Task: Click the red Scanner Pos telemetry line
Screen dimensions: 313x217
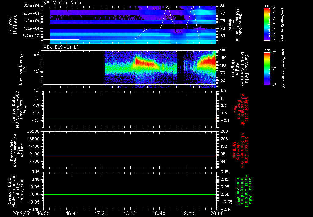Action: coord(130,156)
